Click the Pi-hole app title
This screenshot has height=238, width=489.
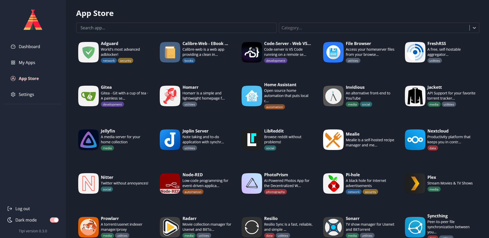353,175
